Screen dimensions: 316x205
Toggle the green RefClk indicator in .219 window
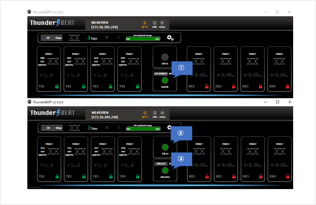[165, 80]
